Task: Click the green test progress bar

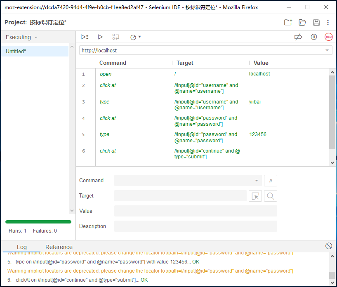Action: click(x=38, y=222)
